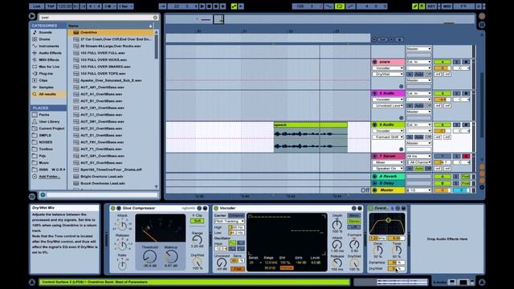Image resolution: width=514 pixels, height=289 pixels.
Task: Open Vocoder carrier type Pitch Tracking dropdown
Action: (230, 222)
